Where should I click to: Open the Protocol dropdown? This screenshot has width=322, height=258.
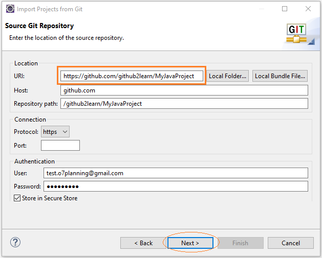55,132
